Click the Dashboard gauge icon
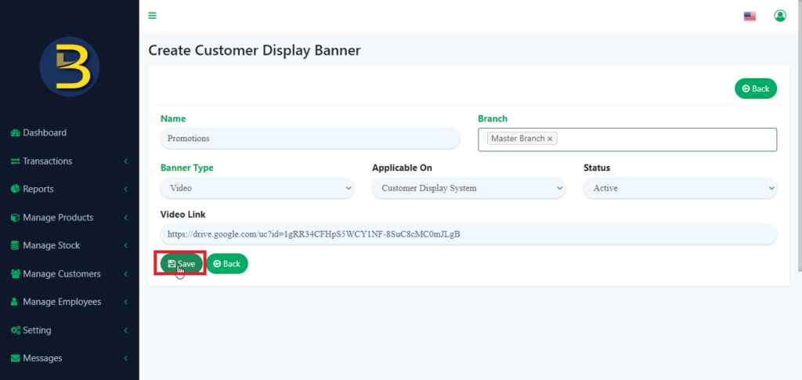 point(16,133)
